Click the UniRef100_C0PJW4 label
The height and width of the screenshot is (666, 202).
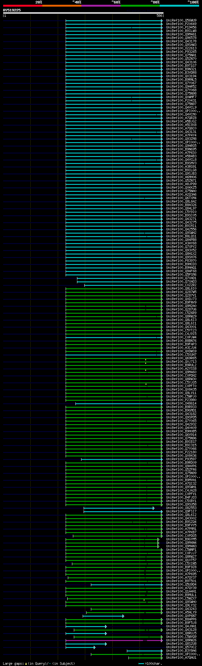(x=181, y=337)
